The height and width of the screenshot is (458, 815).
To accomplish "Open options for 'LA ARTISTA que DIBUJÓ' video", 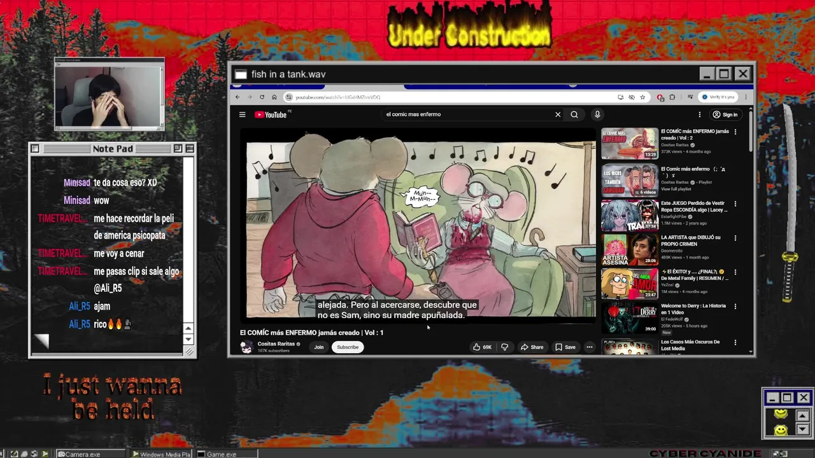I will point(735,238).
